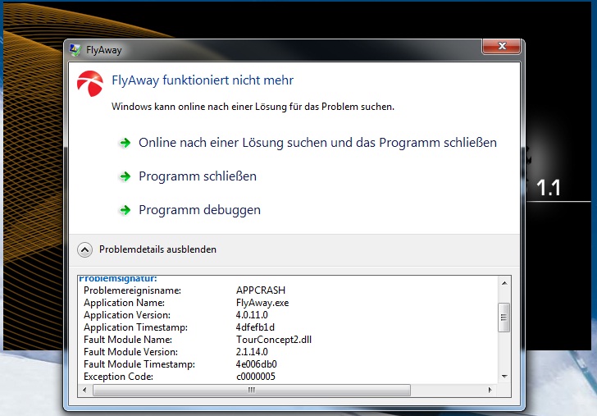Click the Application Version label
The height and width of the screenshot is (416, 597).
click(x=127, y=315)
